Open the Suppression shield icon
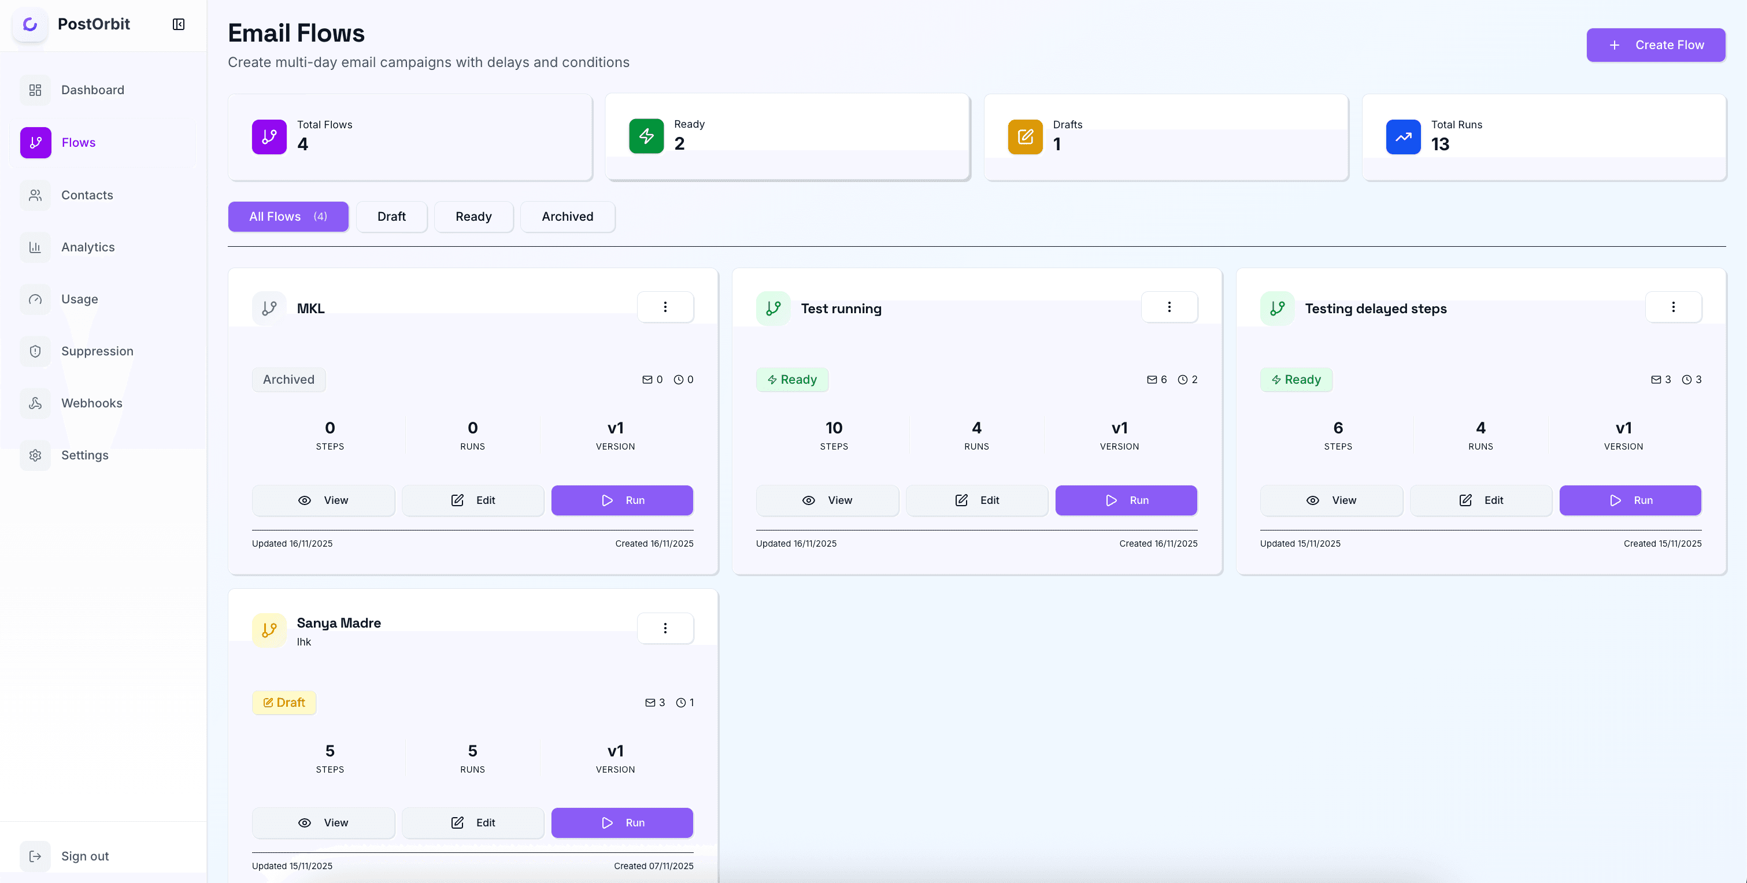This screenshot has width=1747, height=883. coord(35,351)
